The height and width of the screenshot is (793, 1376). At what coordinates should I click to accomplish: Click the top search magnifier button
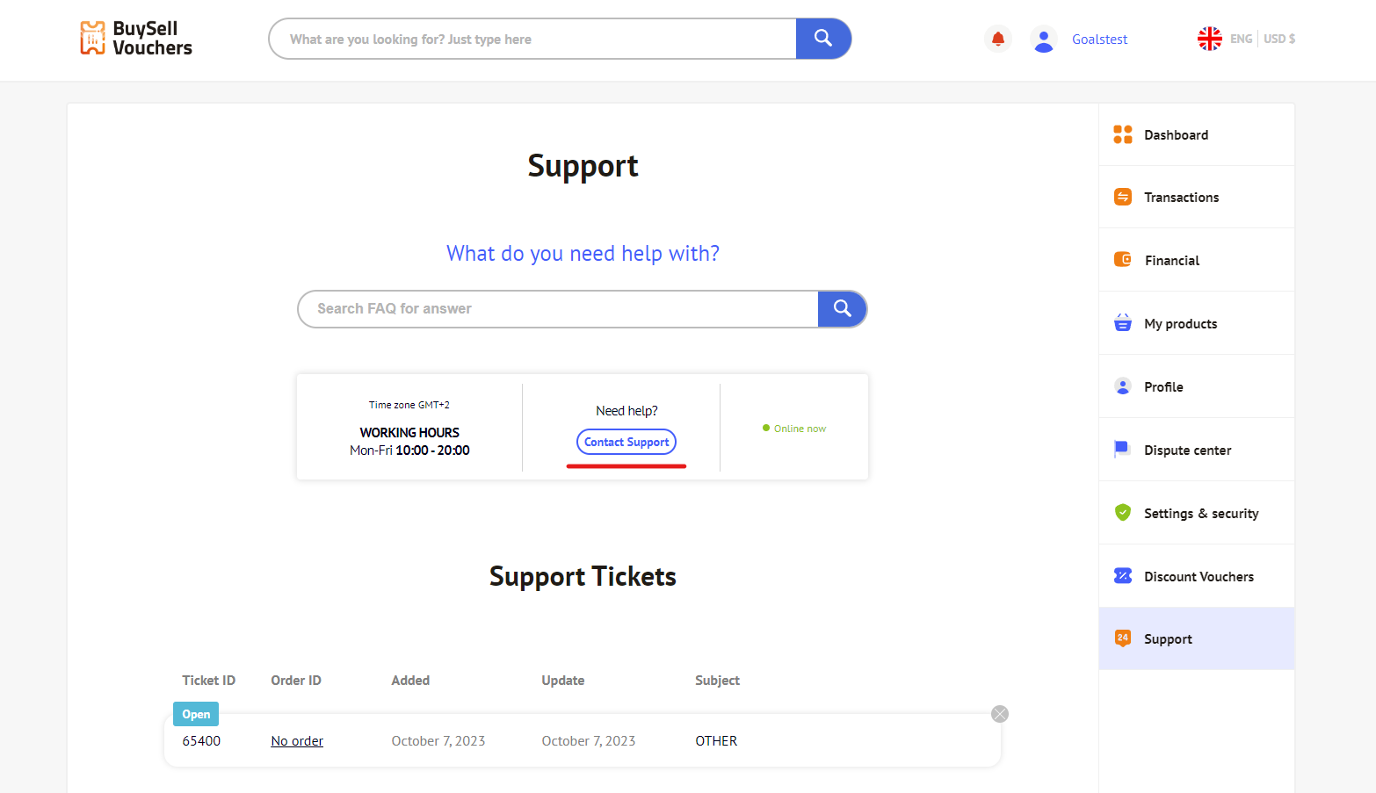823,39
